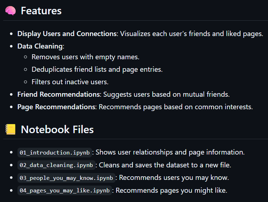Image resolution: width=268 pixels, height=202 pixels.
Task: Click the bold Friend Recommendations label
Action: pyautogui.click(x=58, y=95)
